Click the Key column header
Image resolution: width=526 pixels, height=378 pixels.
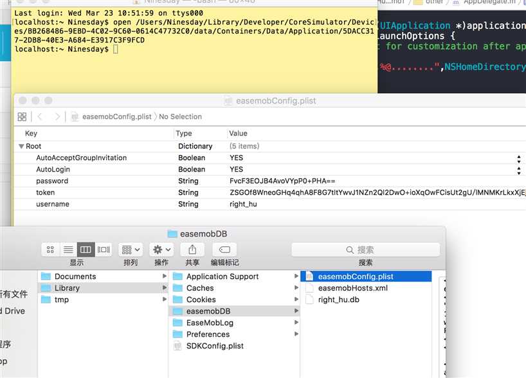point(32,134)
